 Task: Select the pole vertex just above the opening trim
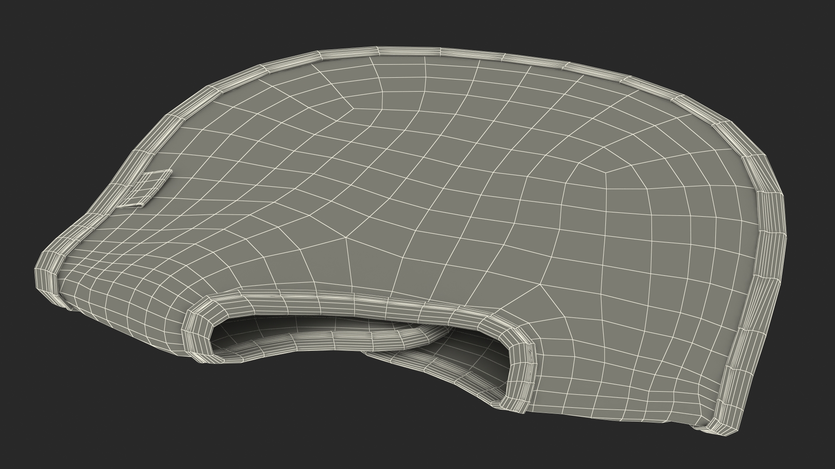coord(541,284)
